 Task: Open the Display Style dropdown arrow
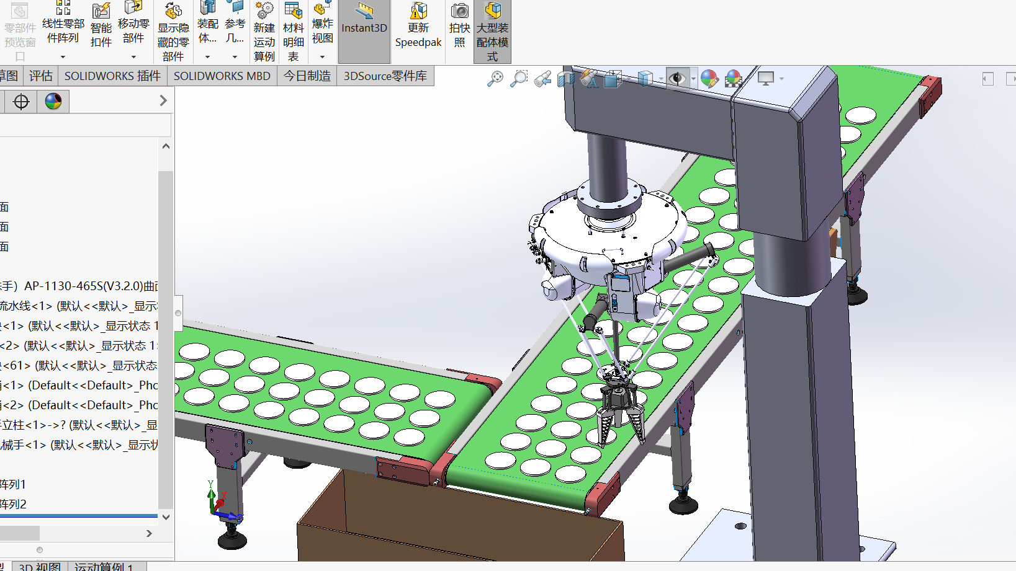pos(660,79)
